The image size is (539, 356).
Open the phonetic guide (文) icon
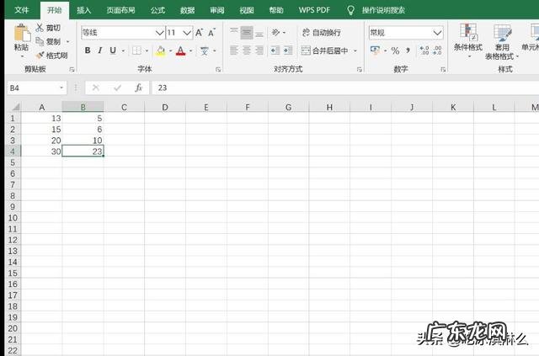pyautogui.click(x=205, y=50)
